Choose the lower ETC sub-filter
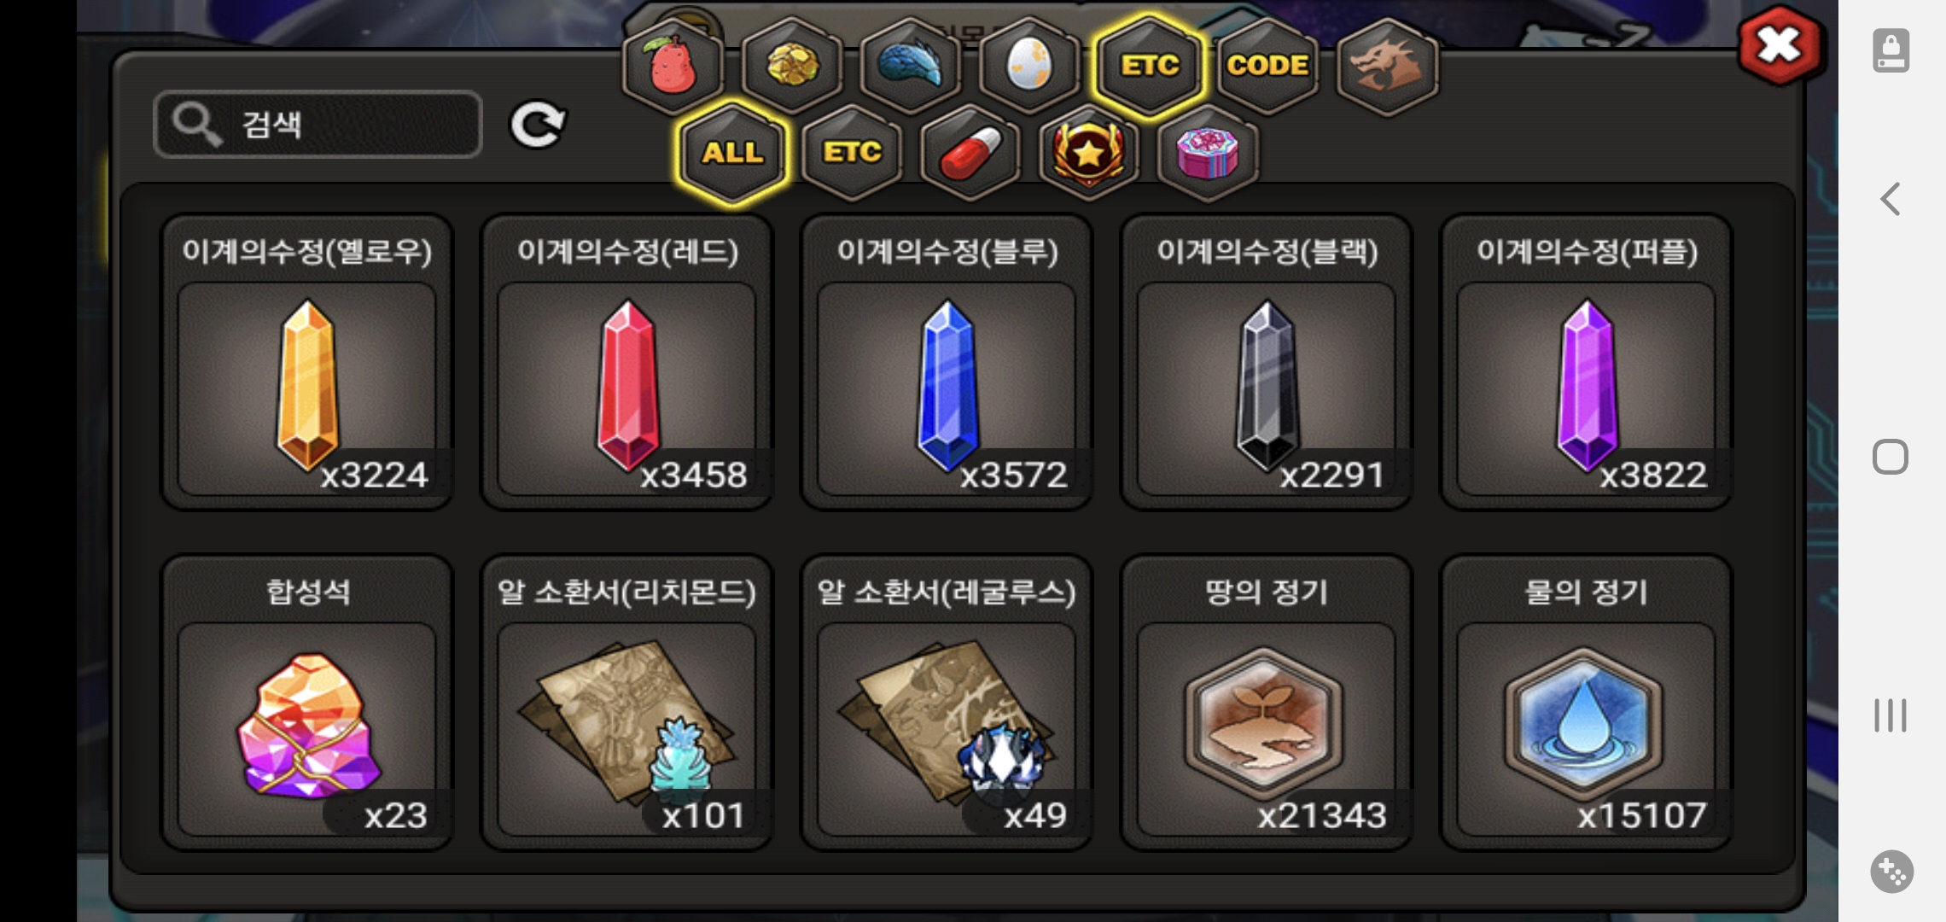The width and height of the screenshot is (1946, 922). tap(852, 154)
